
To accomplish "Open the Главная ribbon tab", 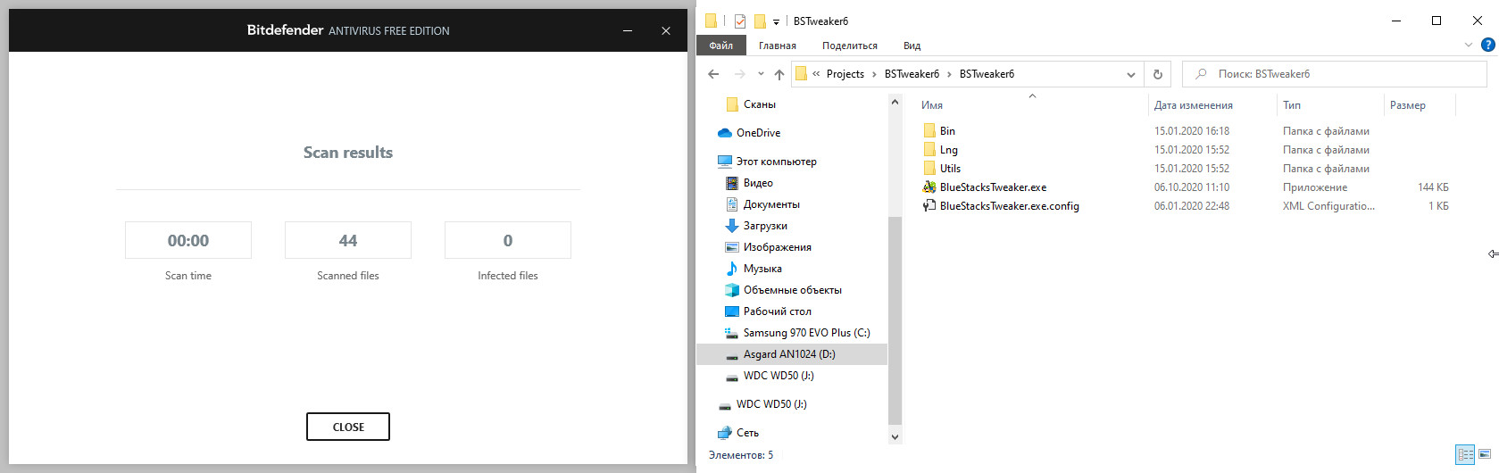I will point(778,46).
